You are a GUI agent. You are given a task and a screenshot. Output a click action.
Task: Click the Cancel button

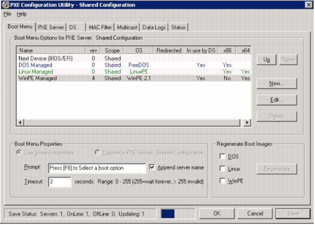point(255,214)
